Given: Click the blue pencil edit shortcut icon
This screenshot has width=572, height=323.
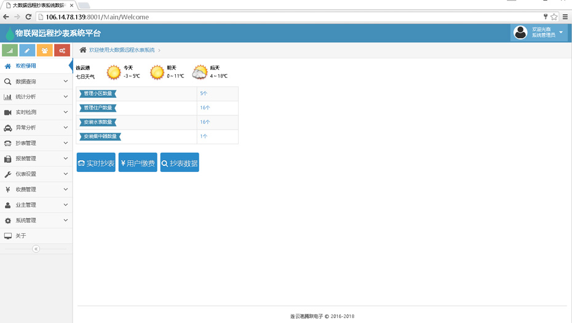Looking at the screenshot, I should [27, 50].
